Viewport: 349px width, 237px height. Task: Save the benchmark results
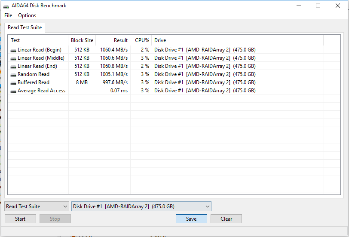point(191,219)
